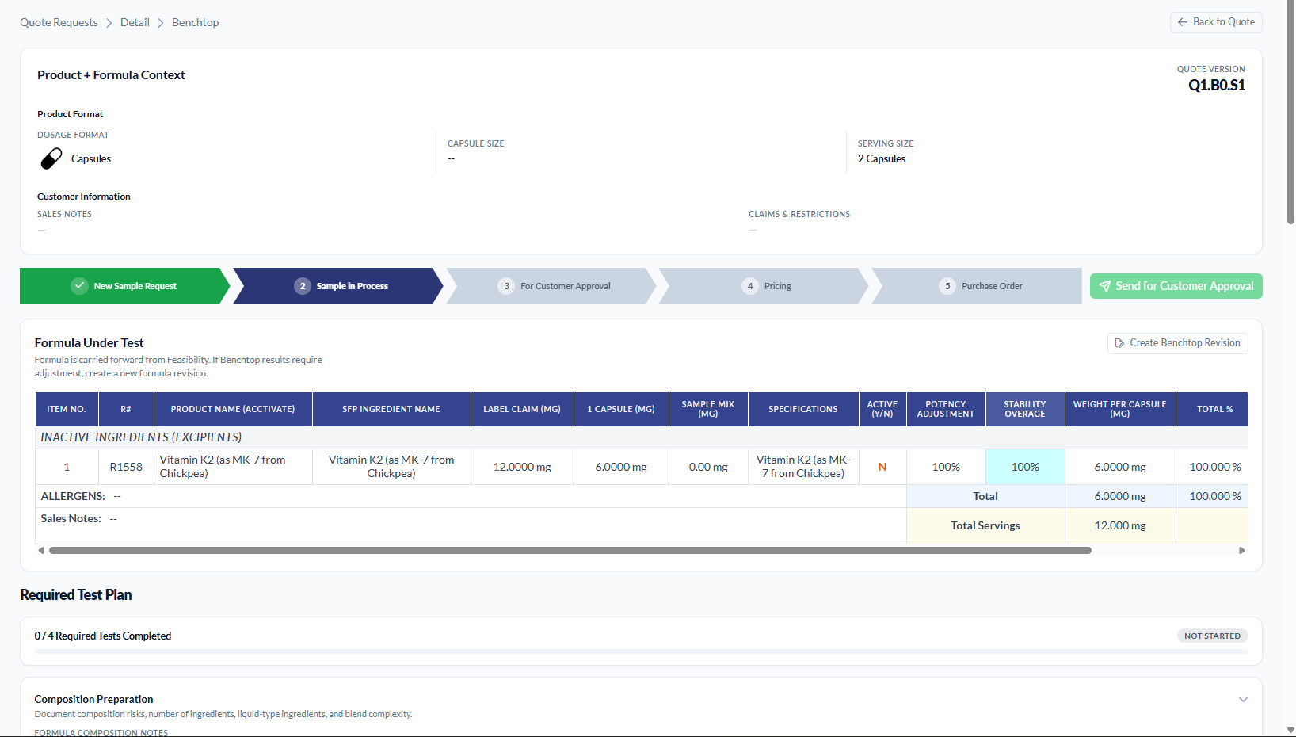1296x737 pixels.
Task: Click the chevron after Quote Requests breadcrumb
Action: (x=109, y=23)
